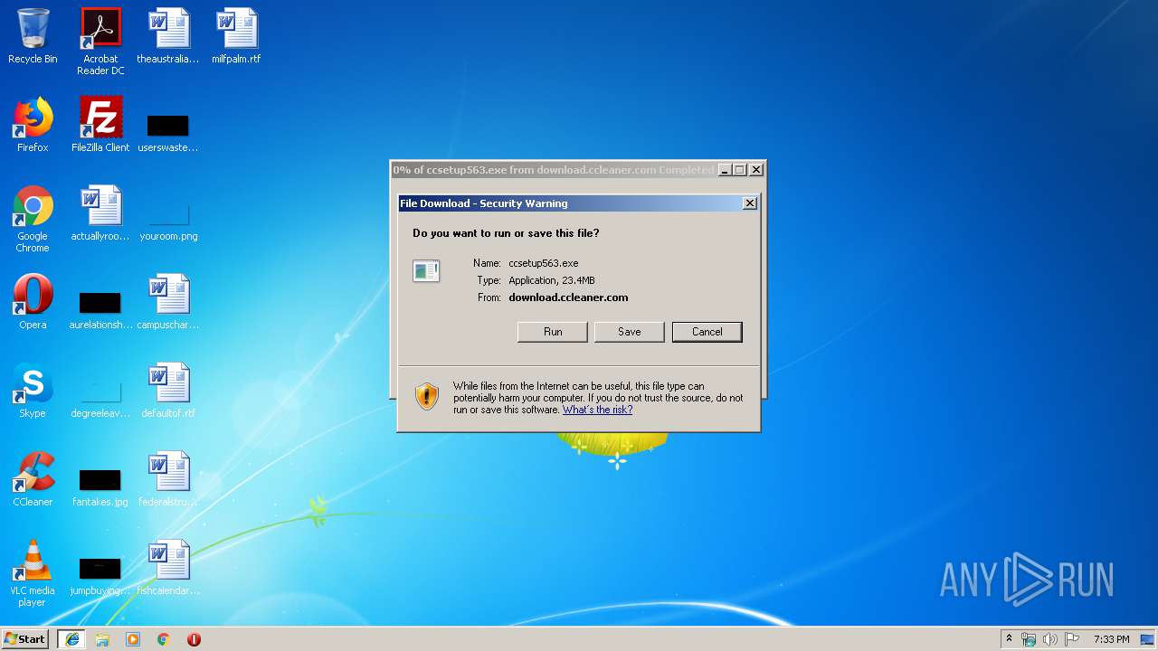Select the milfpalm.rtf file icon
The image size is (1158, 651).
tap(236, 36)
